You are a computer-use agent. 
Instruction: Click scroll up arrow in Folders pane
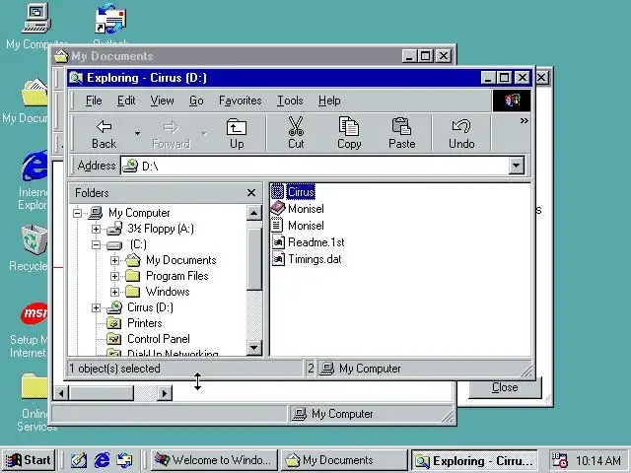click(x=254, y=213)
